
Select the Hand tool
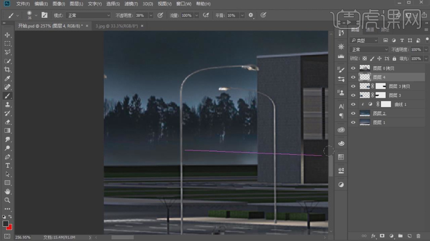(x=7, y=192)
